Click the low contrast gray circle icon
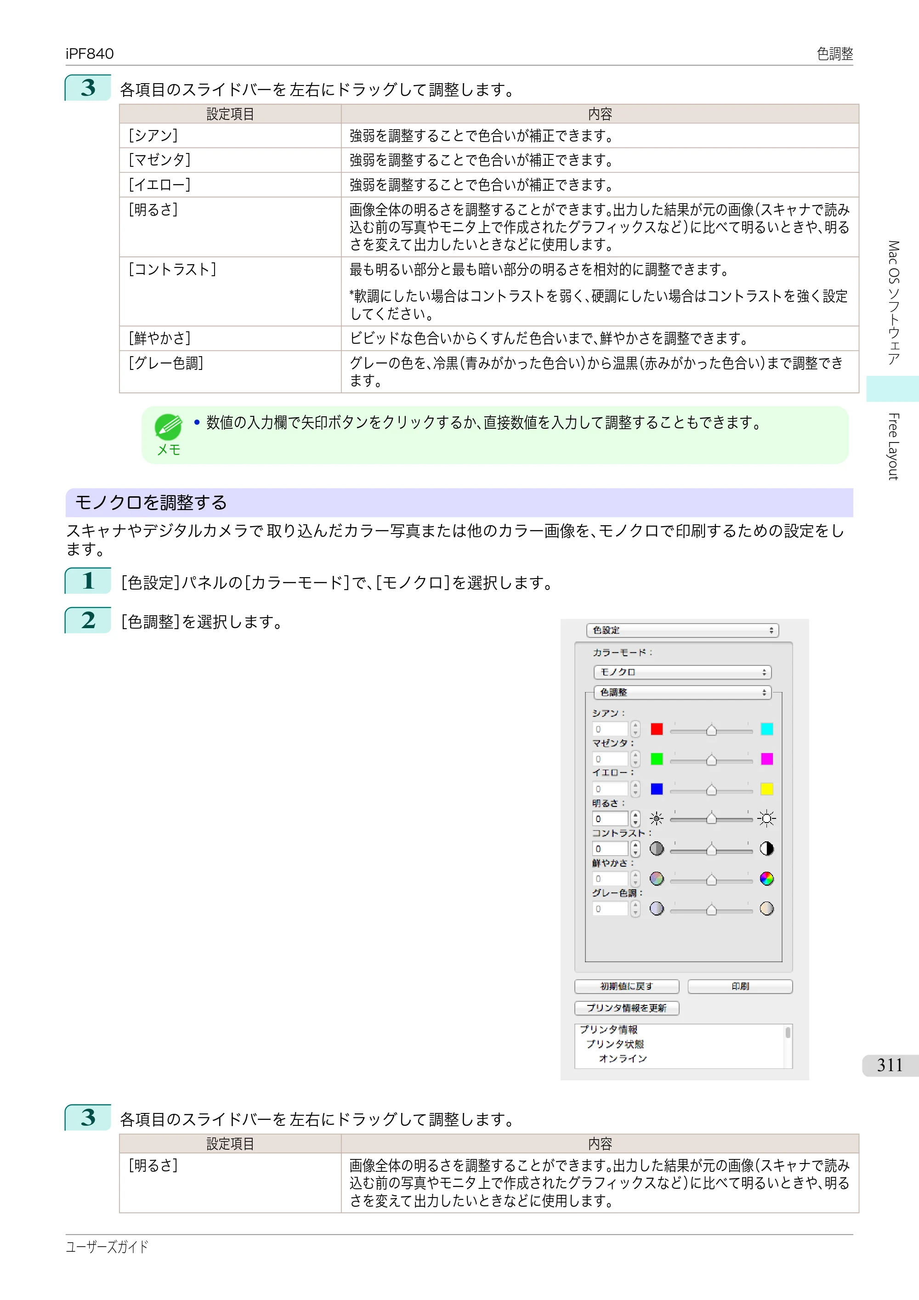The width and height of the screenshot is (919, 1300). (656, 849)
